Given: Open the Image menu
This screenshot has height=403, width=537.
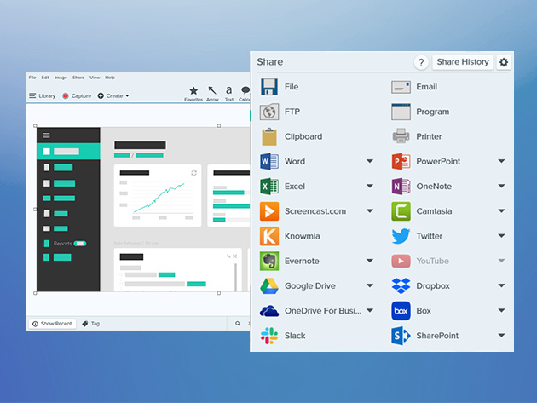Looking at the screenshot, I should click(61, 78).
